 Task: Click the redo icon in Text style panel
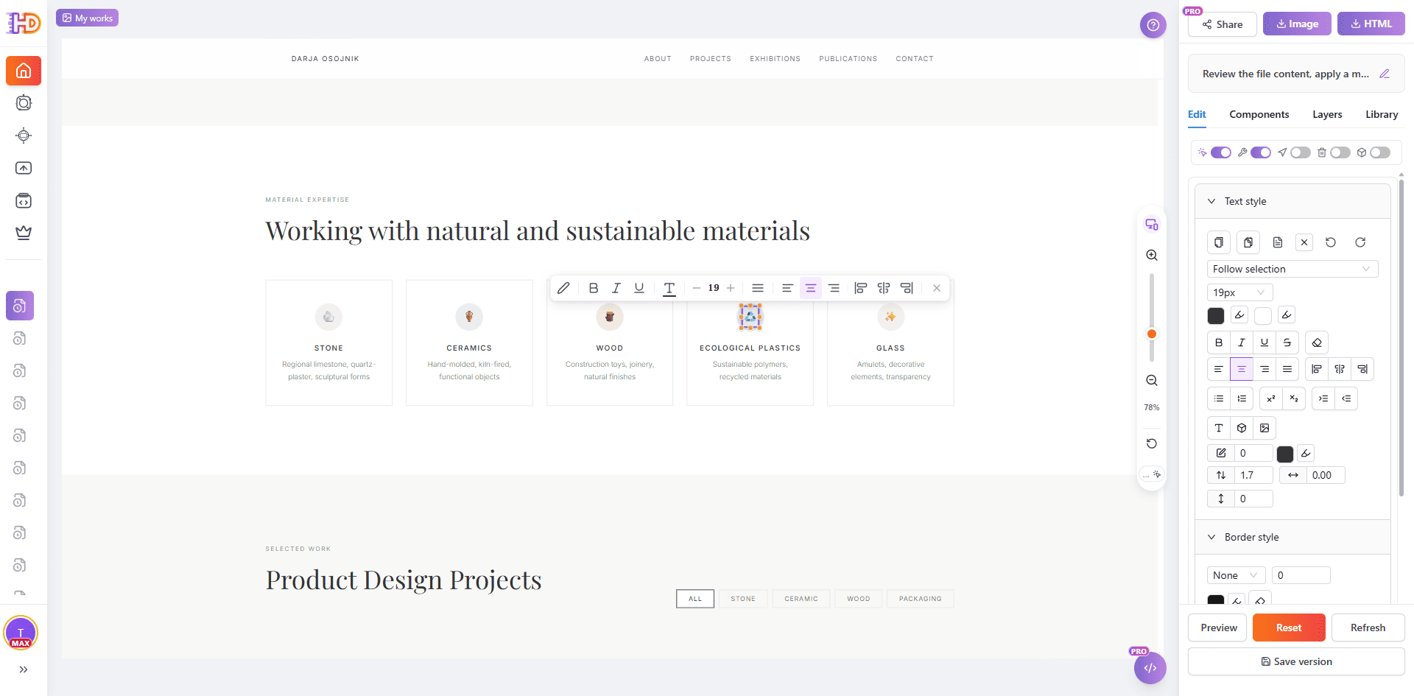[x=1360, y=242]
